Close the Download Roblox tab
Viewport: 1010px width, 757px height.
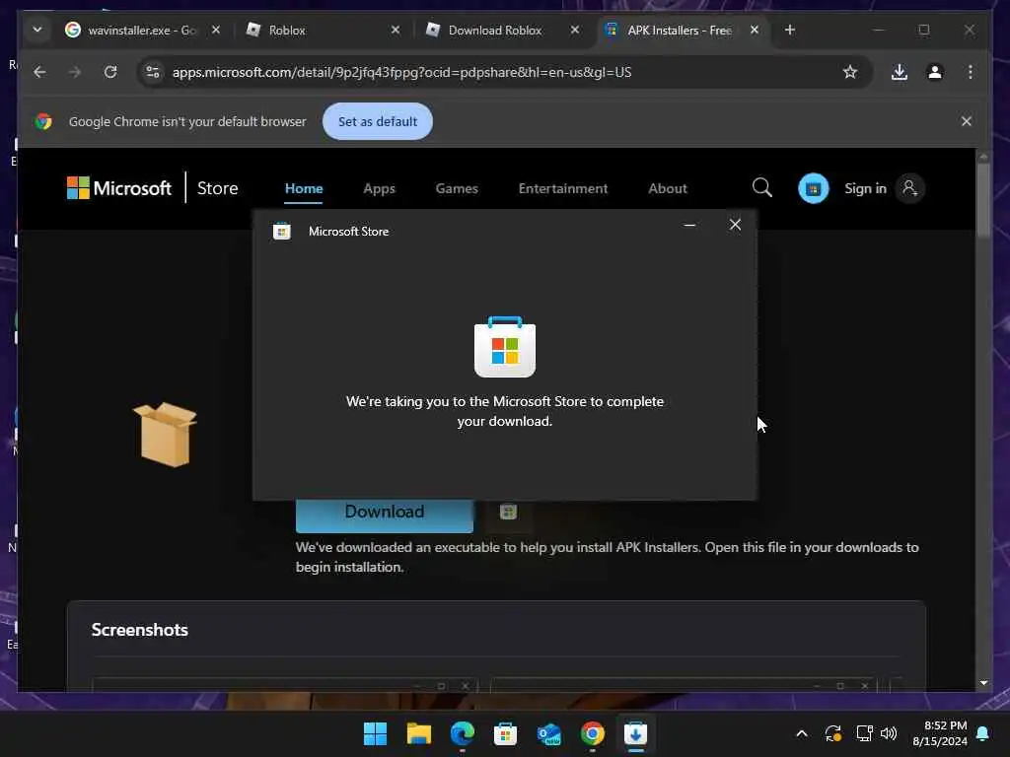pyautogui.click(x=575, y=30)
